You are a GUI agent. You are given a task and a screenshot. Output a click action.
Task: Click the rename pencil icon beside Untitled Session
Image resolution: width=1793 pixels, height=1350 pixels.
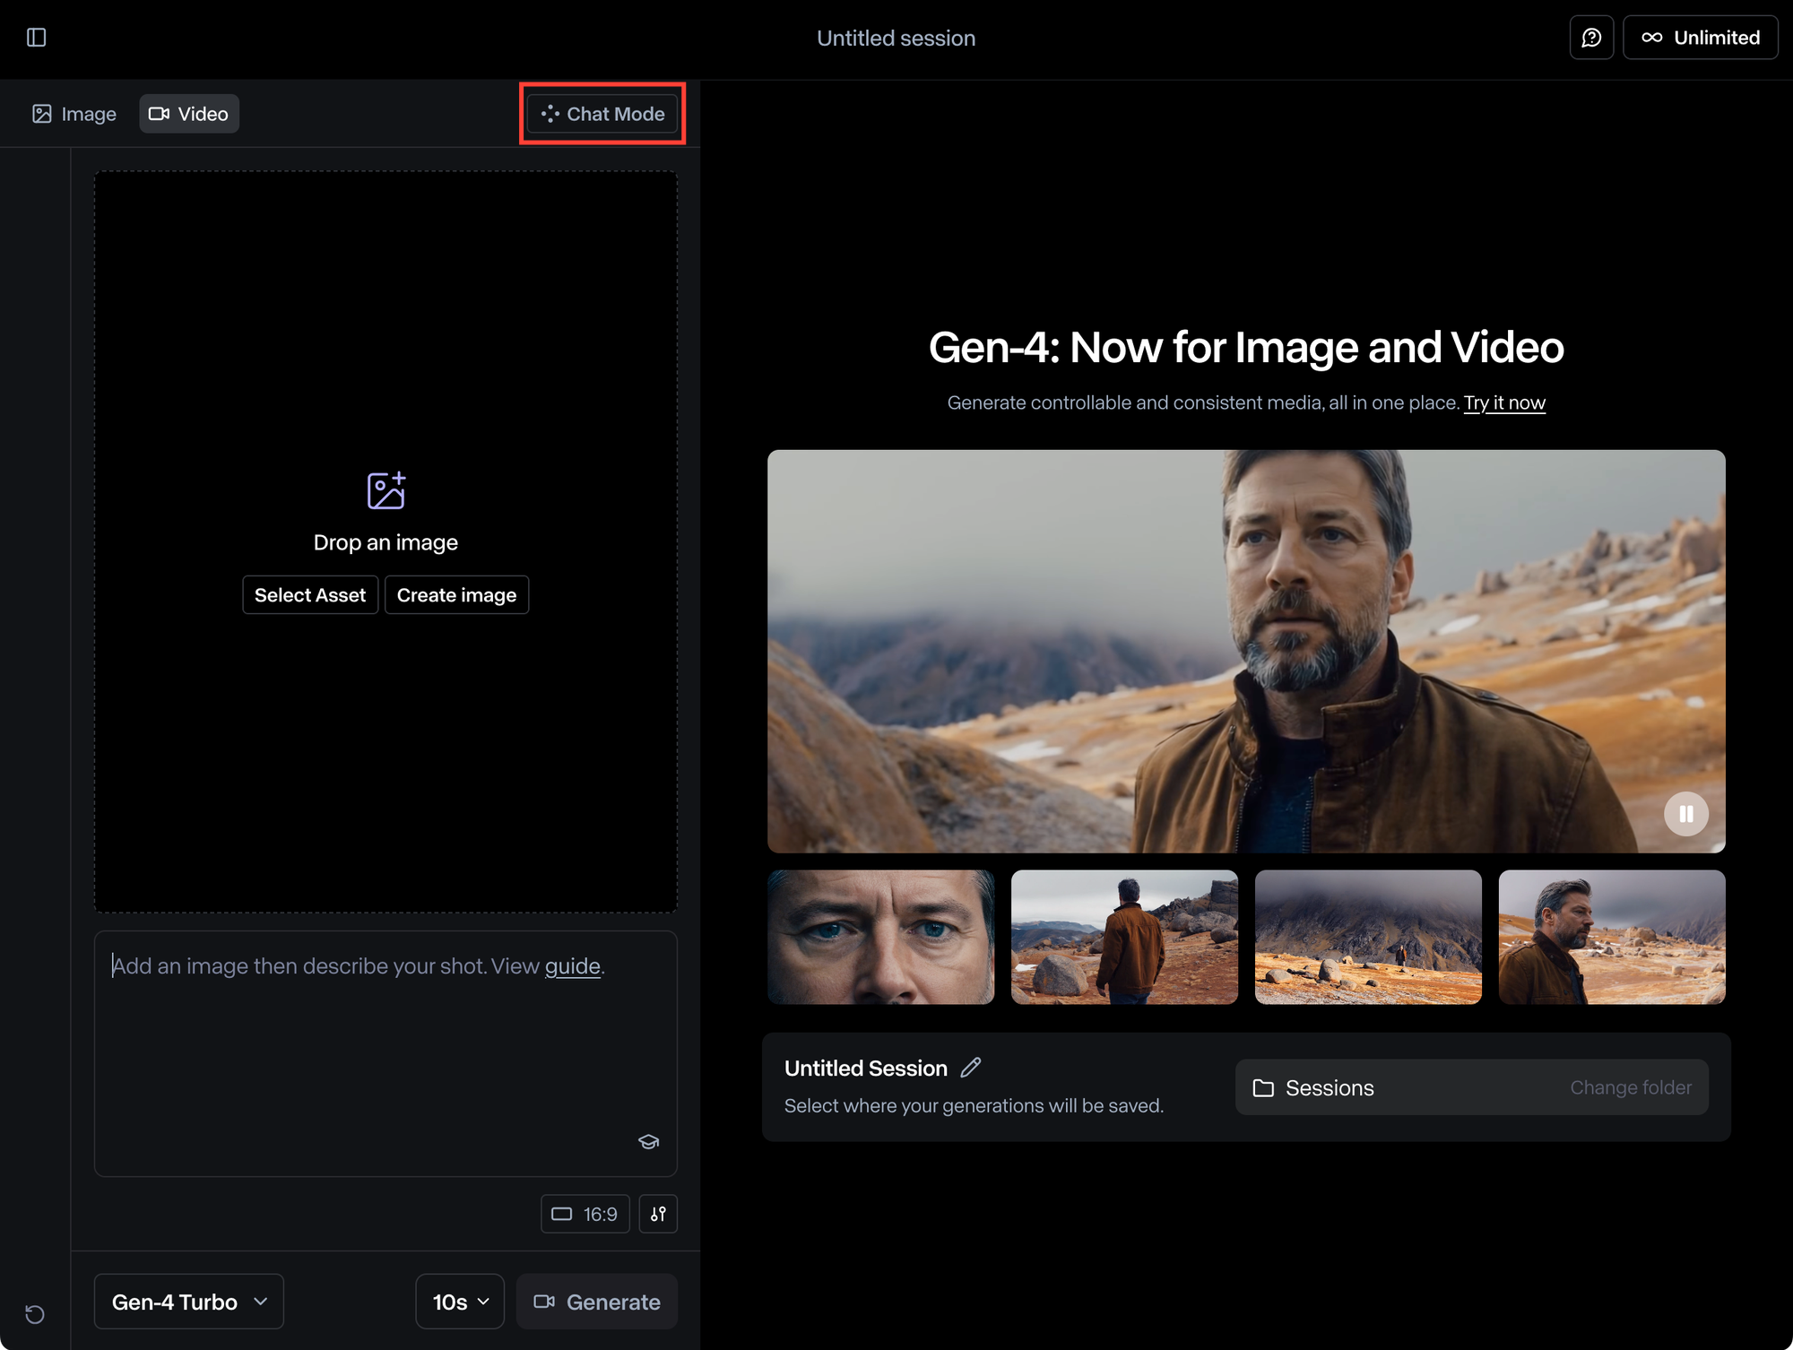point(971,1068)
